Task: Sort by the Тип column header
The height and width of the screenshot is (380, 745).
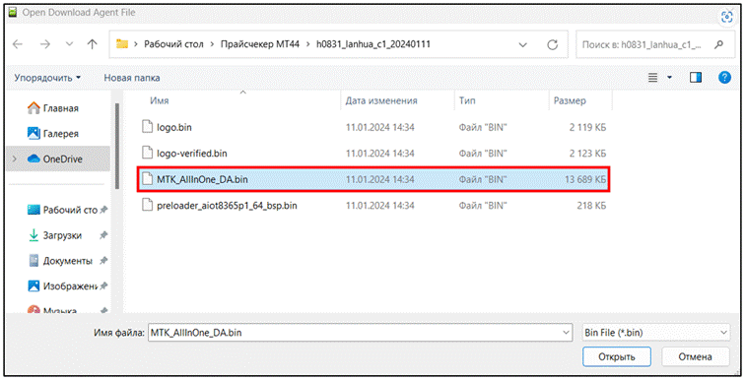Action: click(x=467, y=100)
